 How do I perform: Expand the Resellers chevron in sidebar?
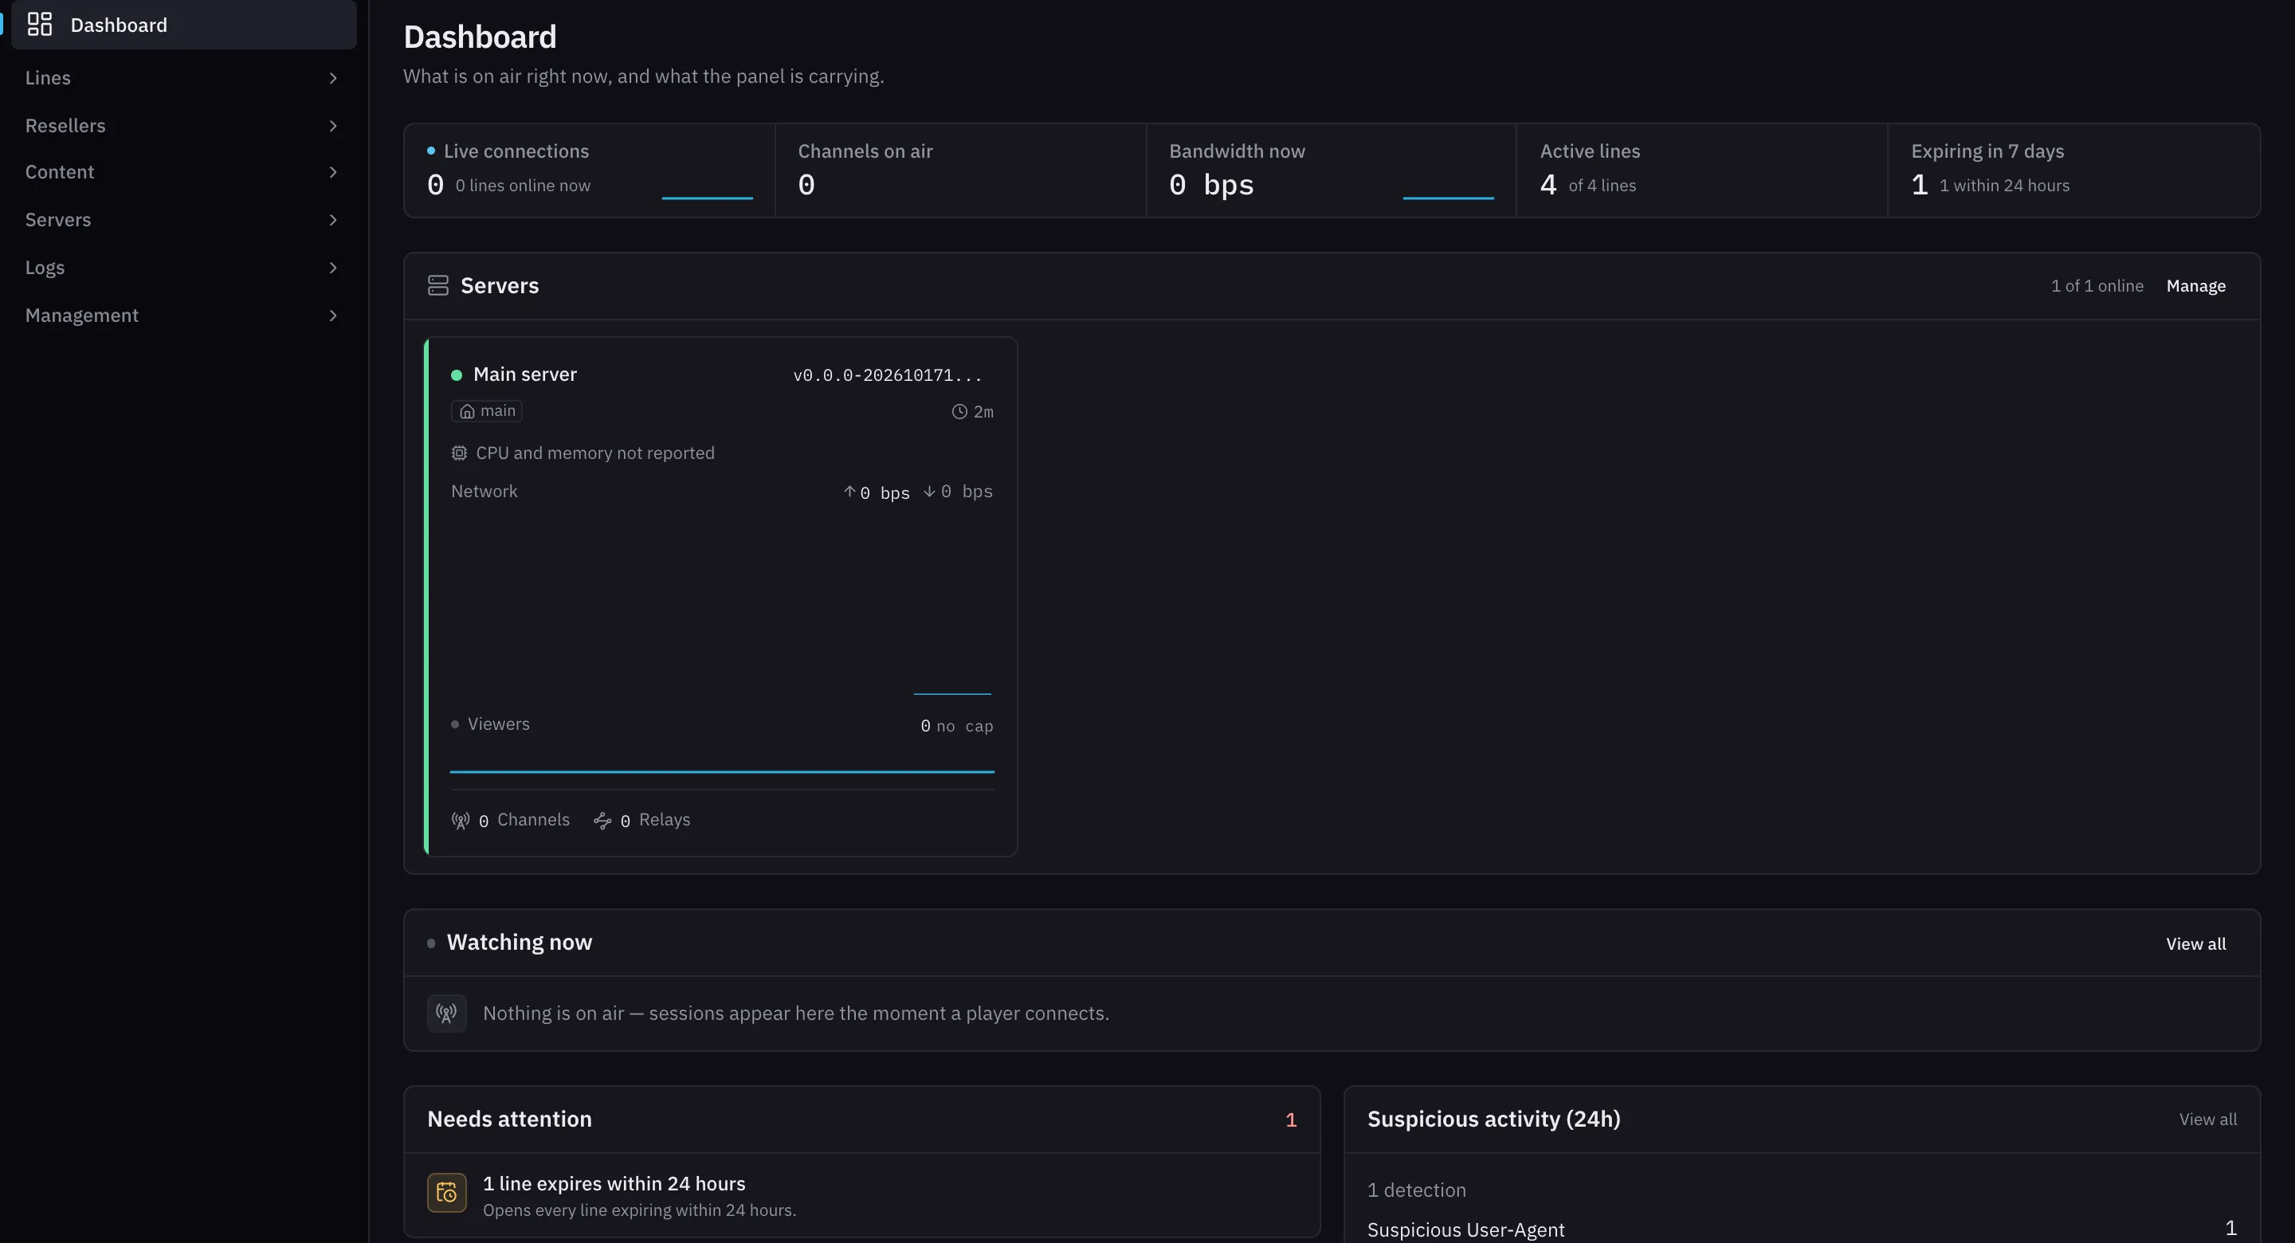coord(332,126)
